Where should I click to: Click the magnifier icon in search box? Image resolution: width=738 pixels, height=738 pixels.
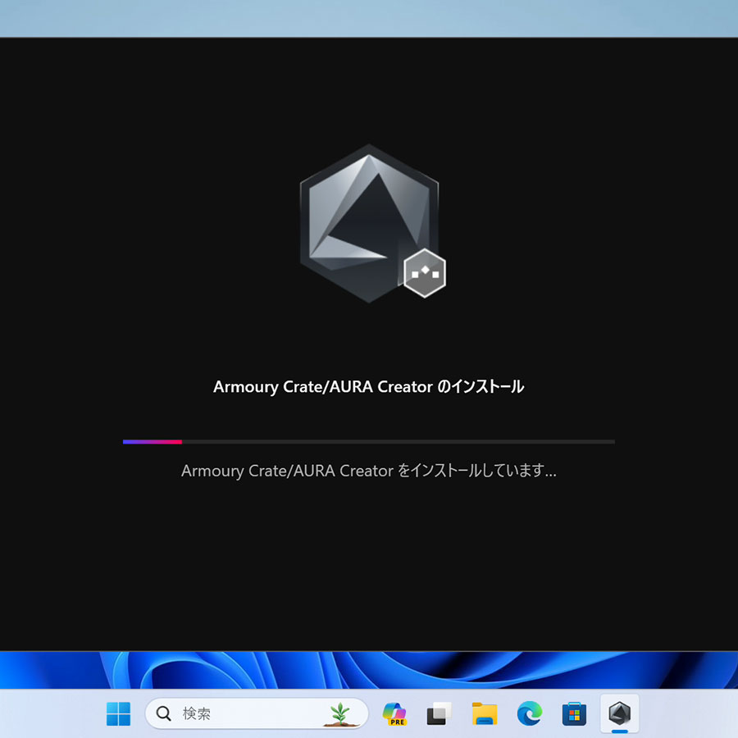[163, 713]
